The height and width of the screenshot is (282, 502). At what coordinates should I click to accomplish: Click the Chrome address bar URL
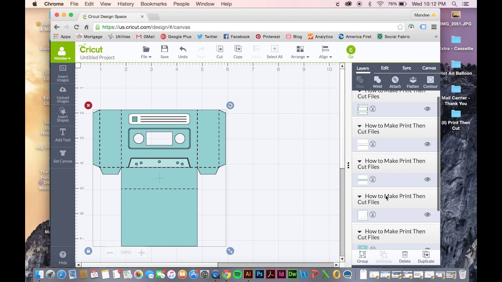[x=146, y=27]
